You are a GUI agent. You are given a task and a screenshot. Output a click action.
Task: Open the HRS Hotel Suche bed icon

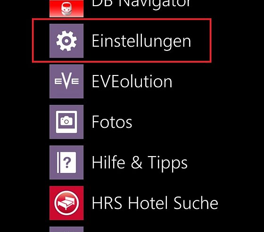[66, 203]
